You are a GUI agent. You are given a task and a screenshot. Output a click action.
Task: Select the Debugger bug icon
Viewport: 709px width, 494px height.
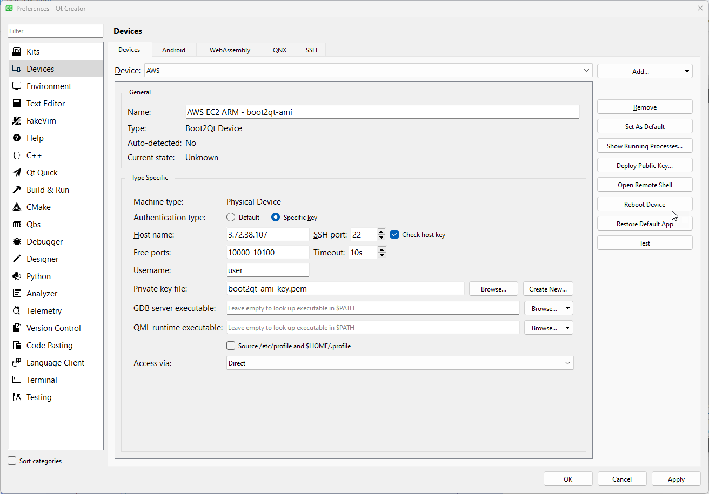click(x=17, y=242)
